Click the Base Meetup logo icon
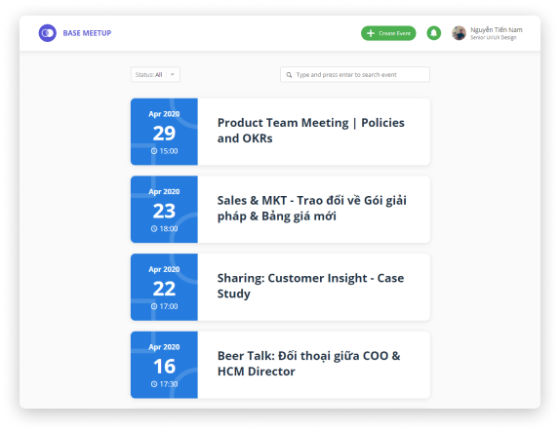The image size is (560, 432). [48, 33]
